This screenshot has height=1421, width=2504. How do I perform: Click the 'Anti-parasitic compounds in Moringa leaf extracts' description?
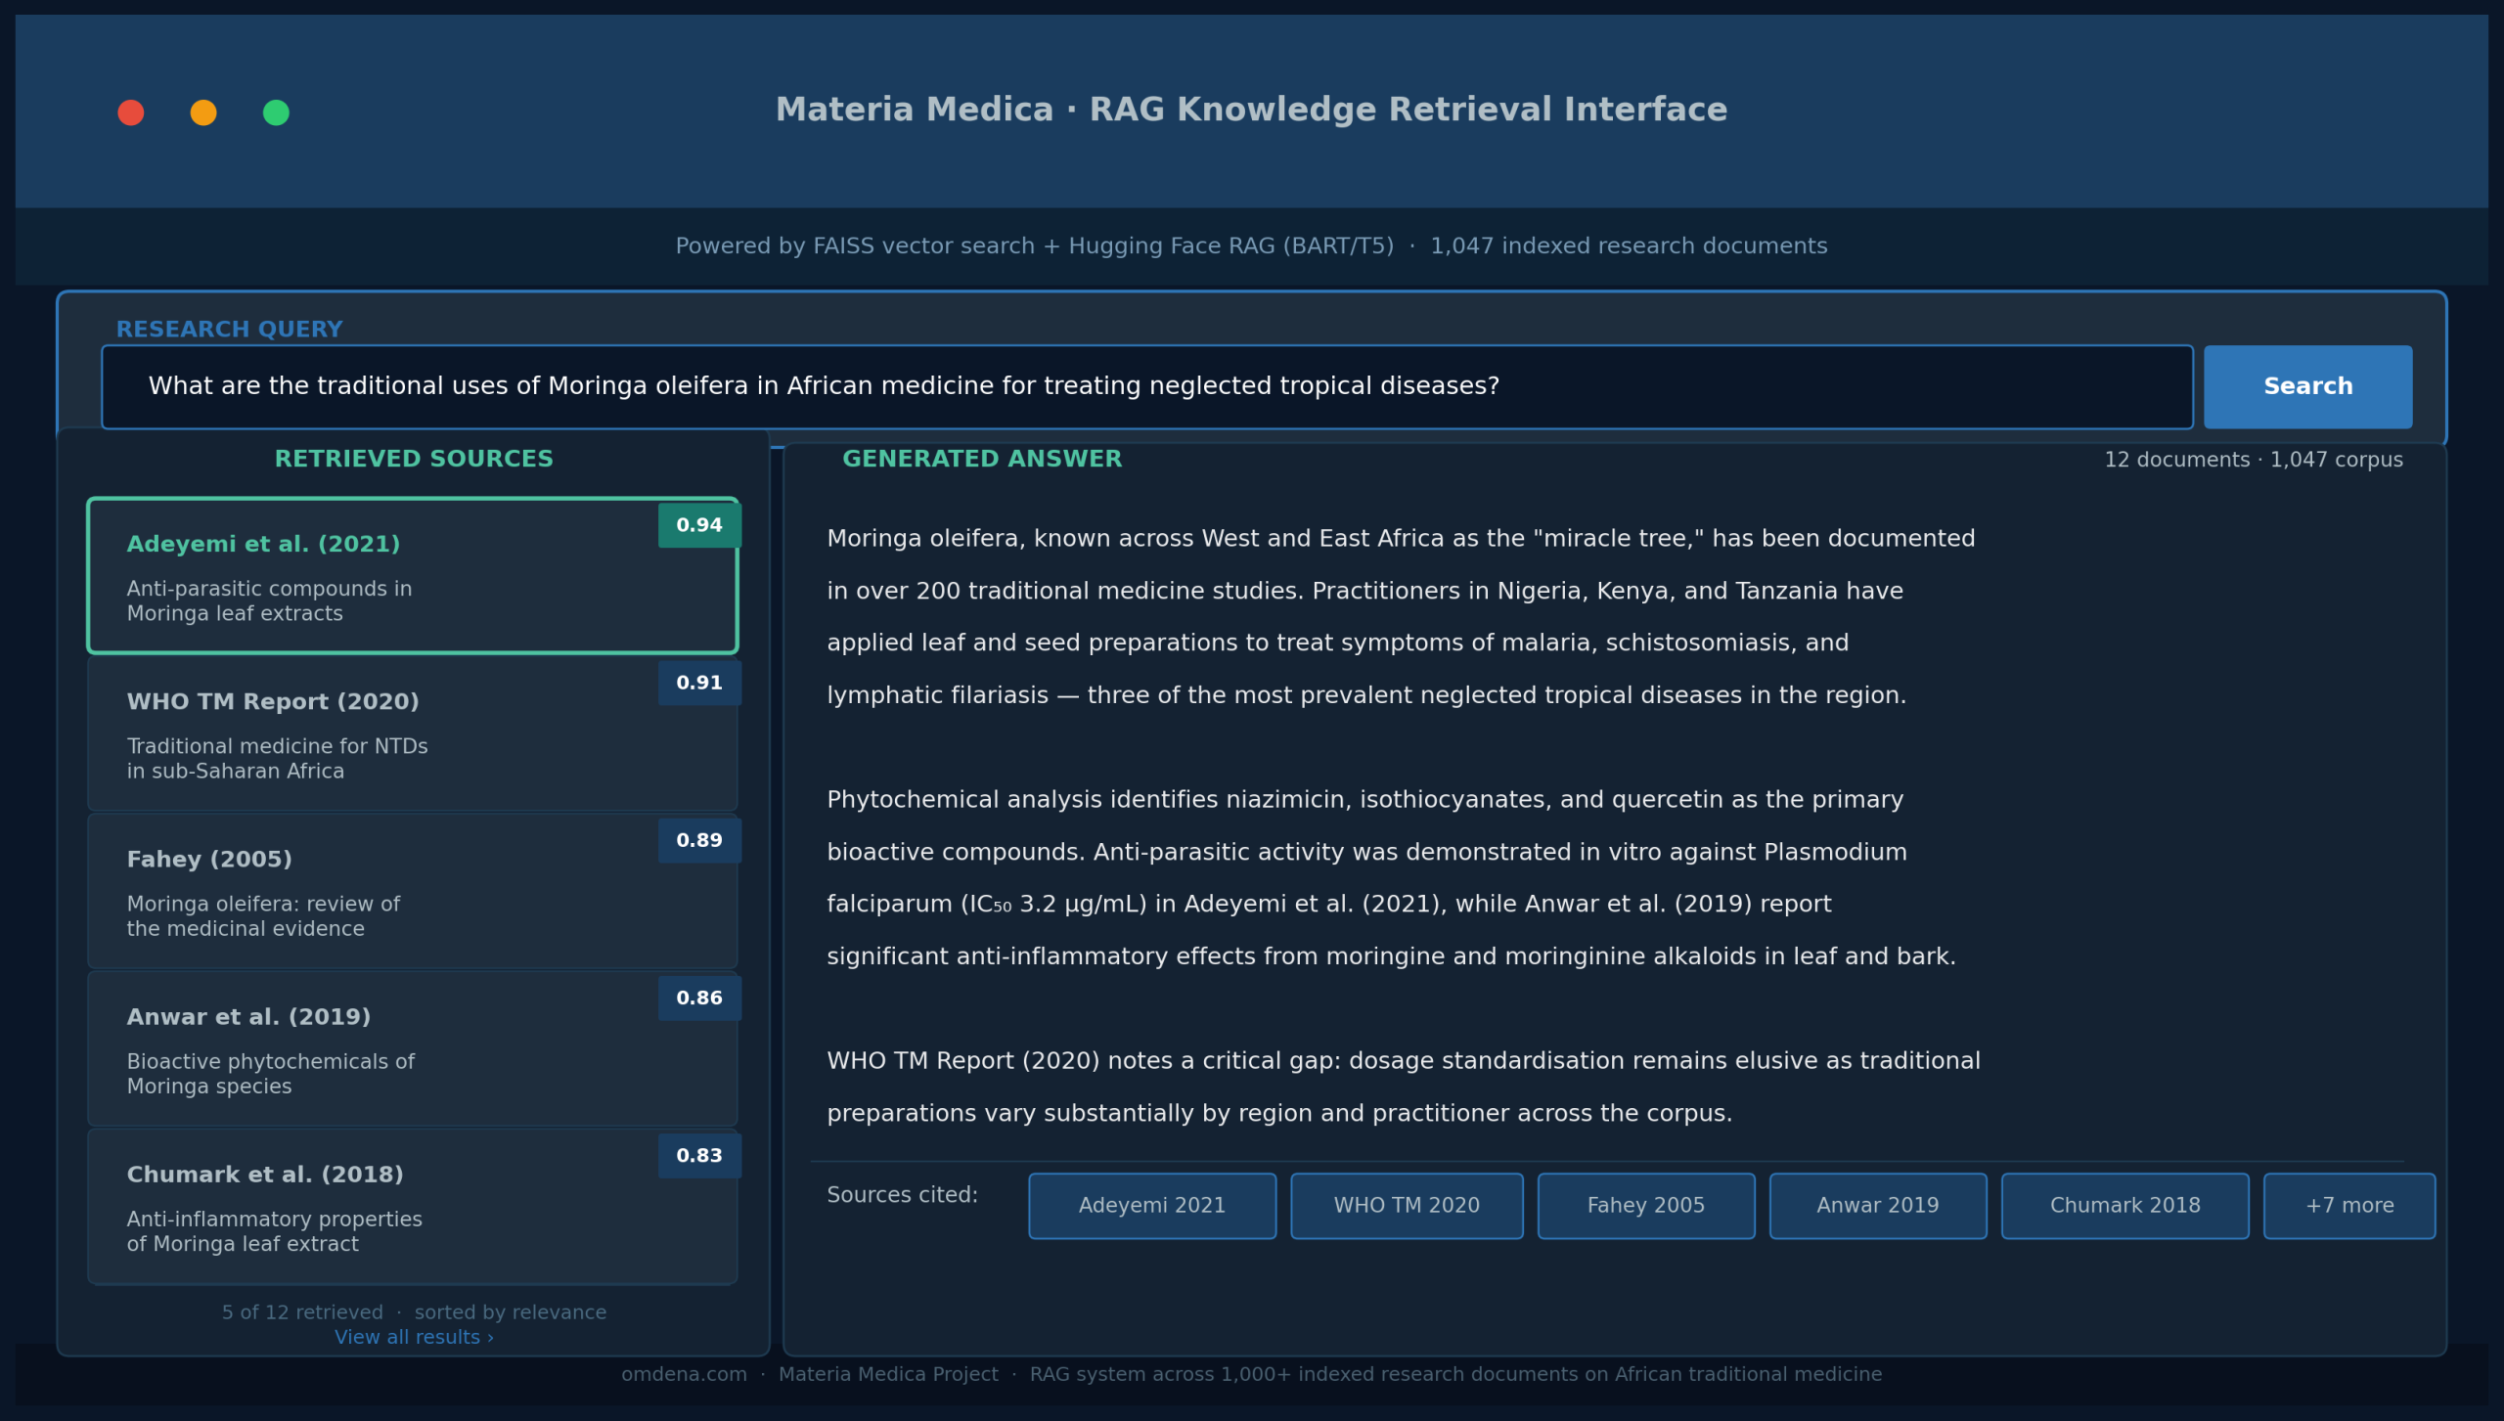pyautogui.click(x=269, y=601)
